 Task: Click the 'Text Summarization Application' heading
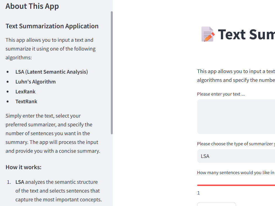(52, 26)
